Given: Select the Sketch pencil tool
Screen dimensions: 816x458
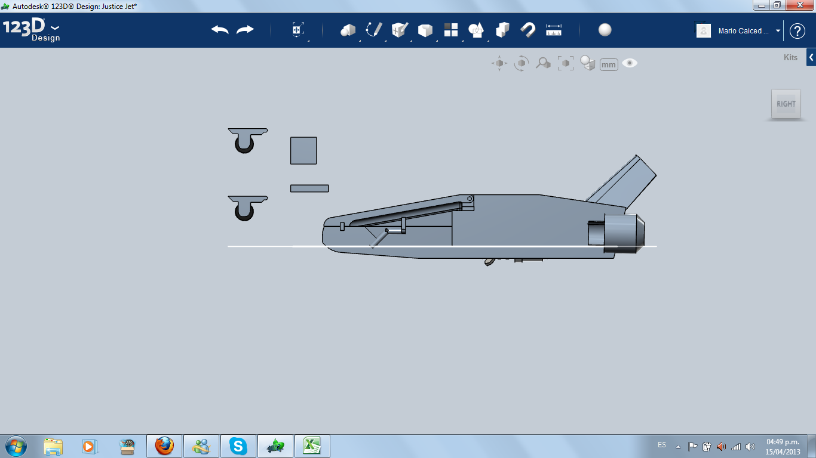Looking at the screenshot, I should click(x=374, y=30).
